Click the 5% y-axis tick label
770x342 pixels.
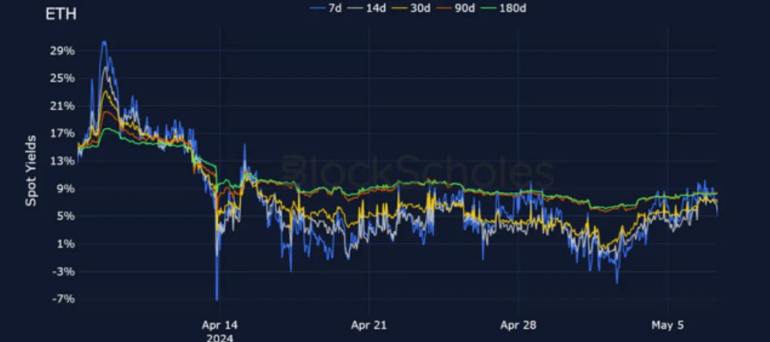click(x=65, y=216)
